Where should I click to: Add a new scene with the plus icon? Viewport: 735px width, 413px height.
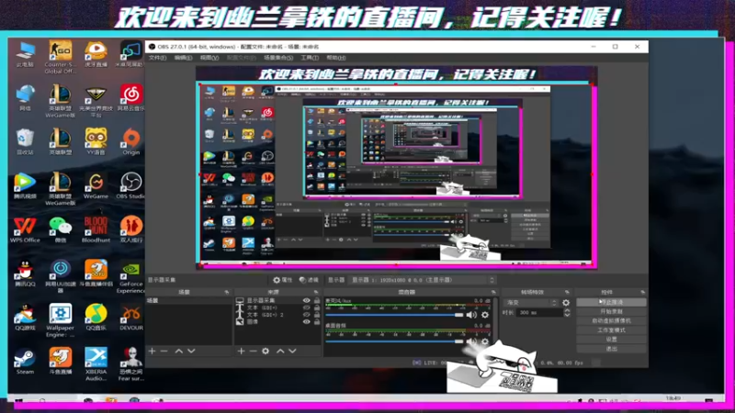152,351
